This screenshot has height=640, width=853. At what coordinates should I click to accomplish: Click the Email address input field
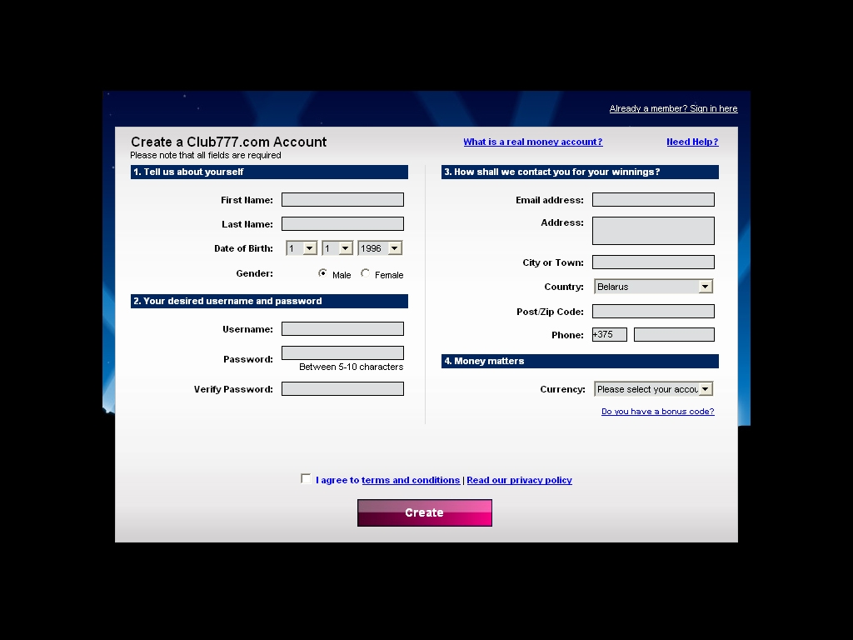coord(653,200)
